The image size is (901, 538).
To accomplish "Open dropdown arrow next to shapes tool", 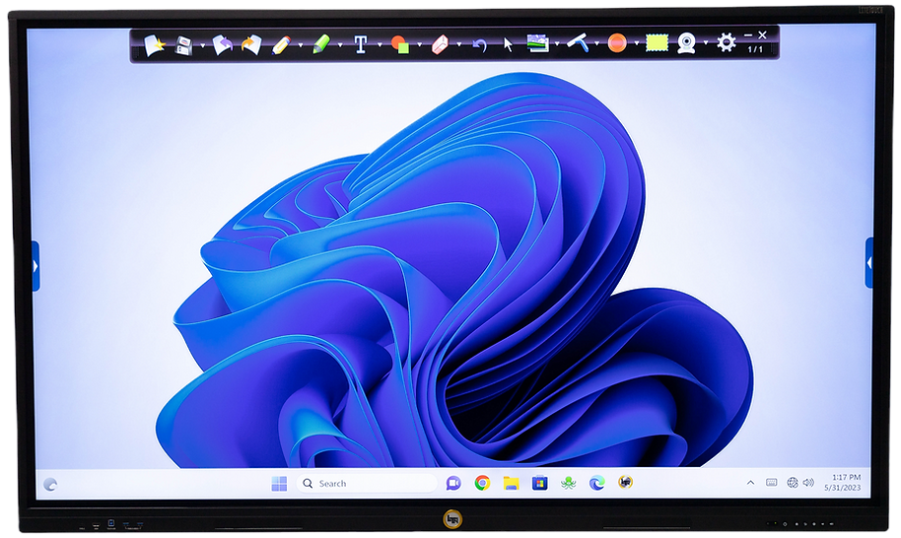I will [x=419, y=44].
